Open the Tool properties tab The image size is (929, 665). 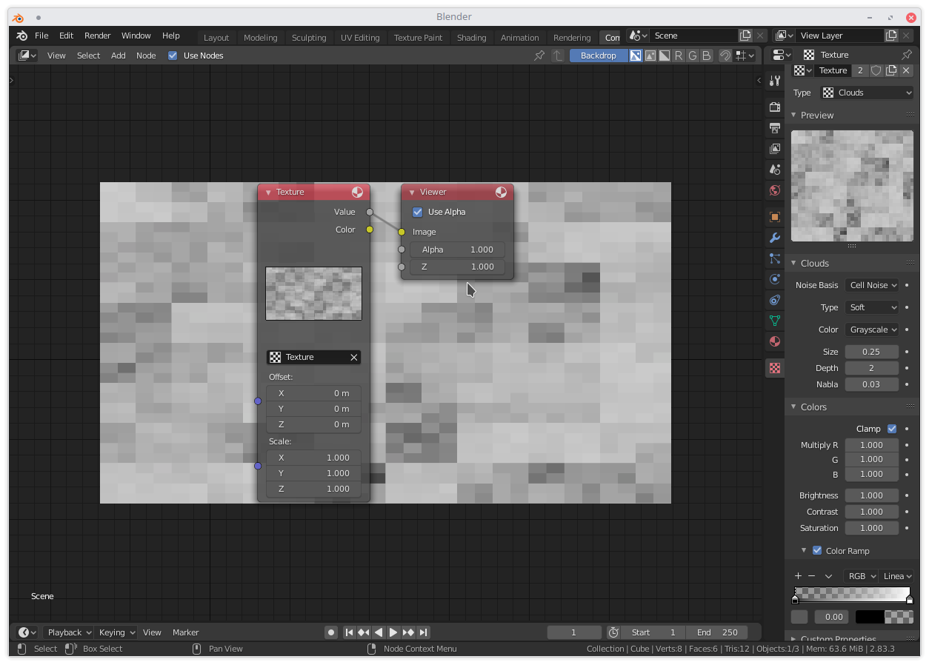point(775,81)
